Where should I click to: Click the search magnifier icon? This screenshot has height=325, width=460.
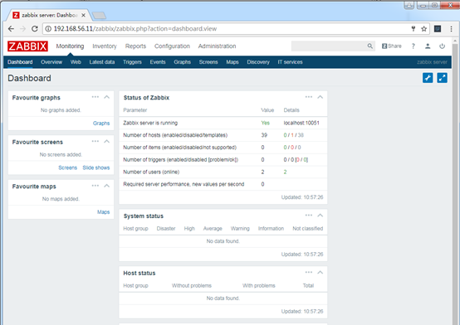coord(370,46)
